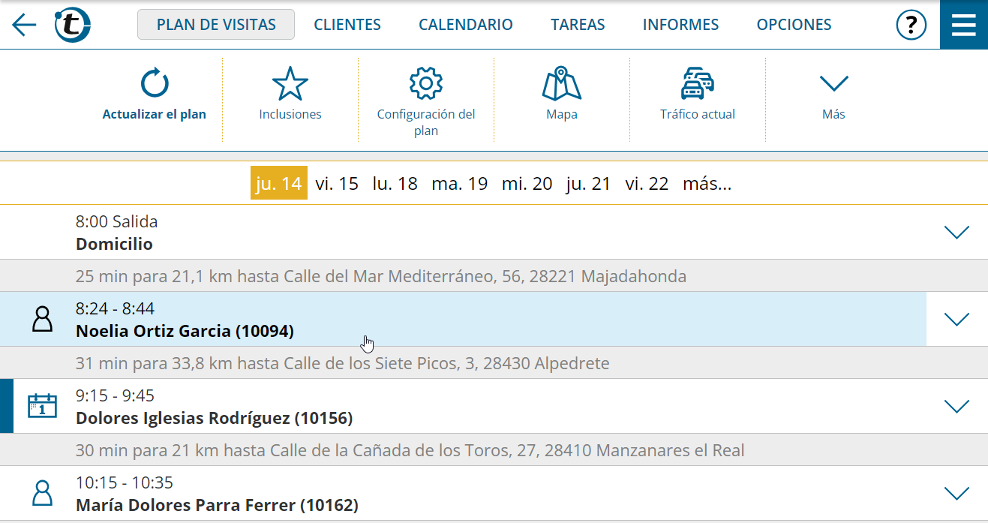The height and width of the screenshot is (523, 988).
Task: Select day vi. 15
Action: (337, 184)
